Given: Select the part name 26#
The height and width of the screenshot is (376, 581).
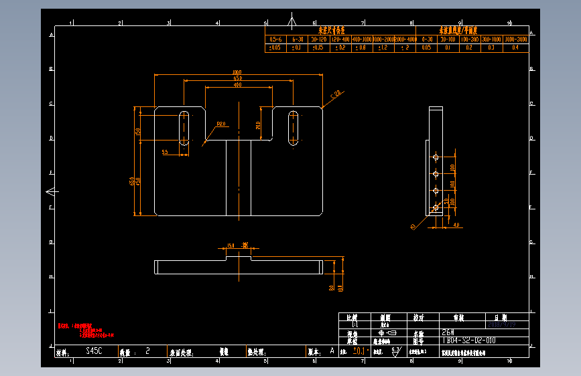Looking at the screenshot, I should (x=448, y=333).
